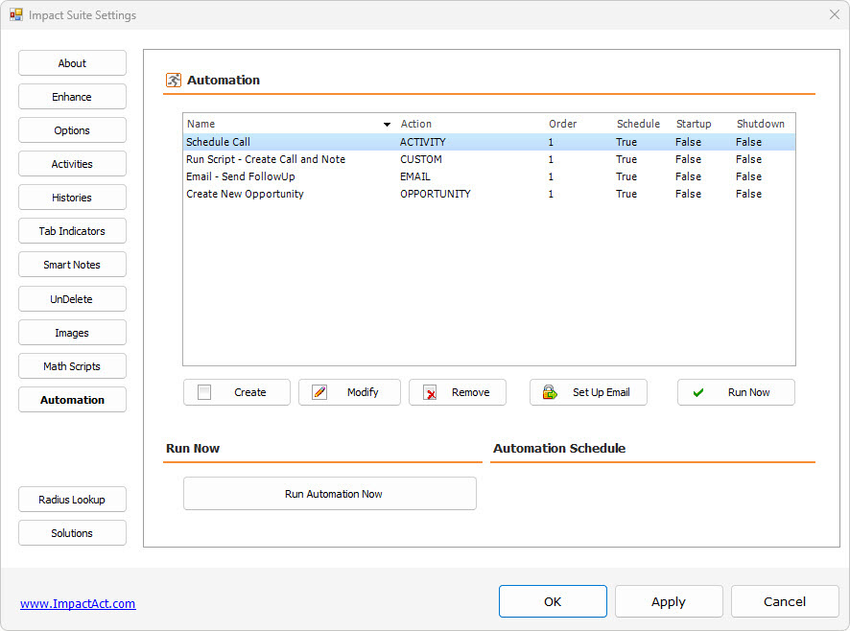
Task: Click the pencil icon on Modify
Action: click(319, 392)
